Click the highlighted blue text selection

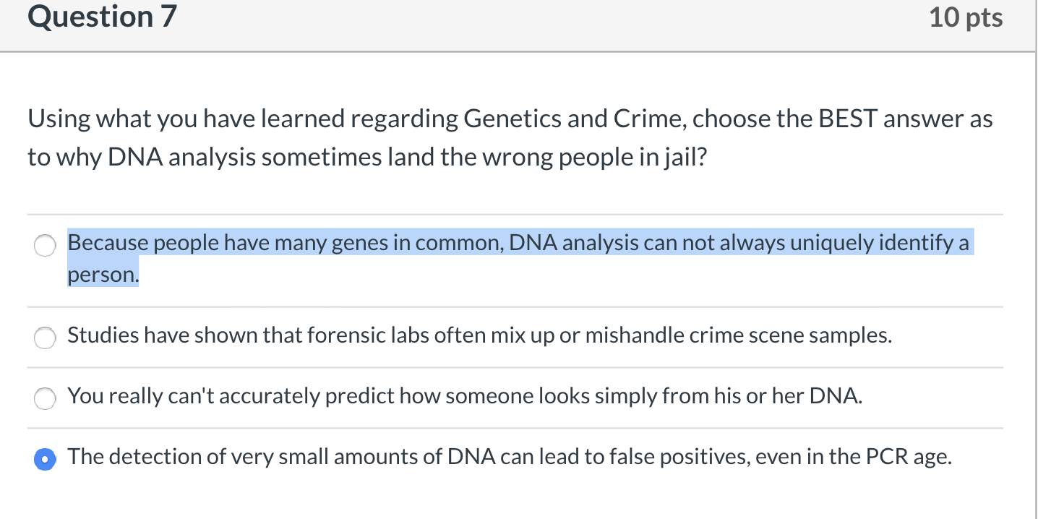coord(506,243)
